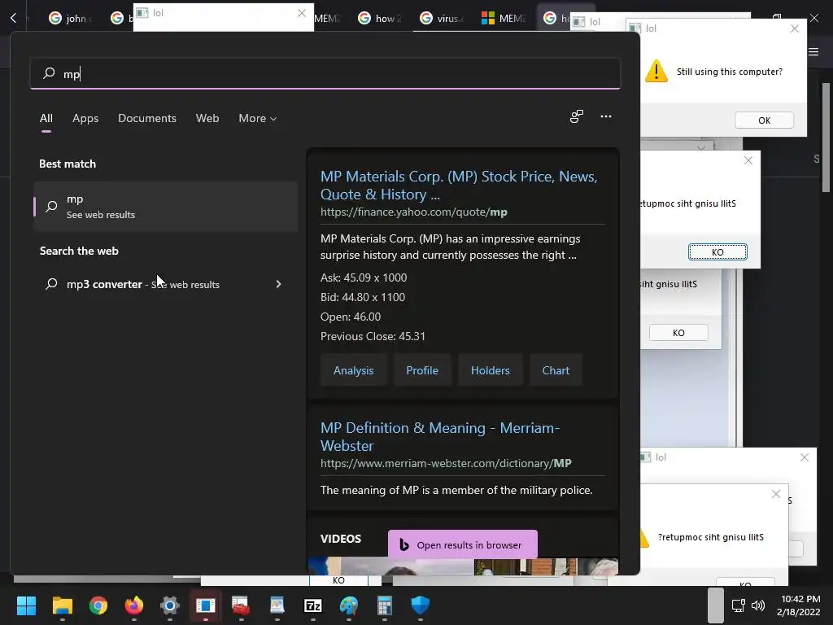Screen dimensions: 833x625
Task: Click the browser page vertical scrollbar
Action: (x=826, y=137)
